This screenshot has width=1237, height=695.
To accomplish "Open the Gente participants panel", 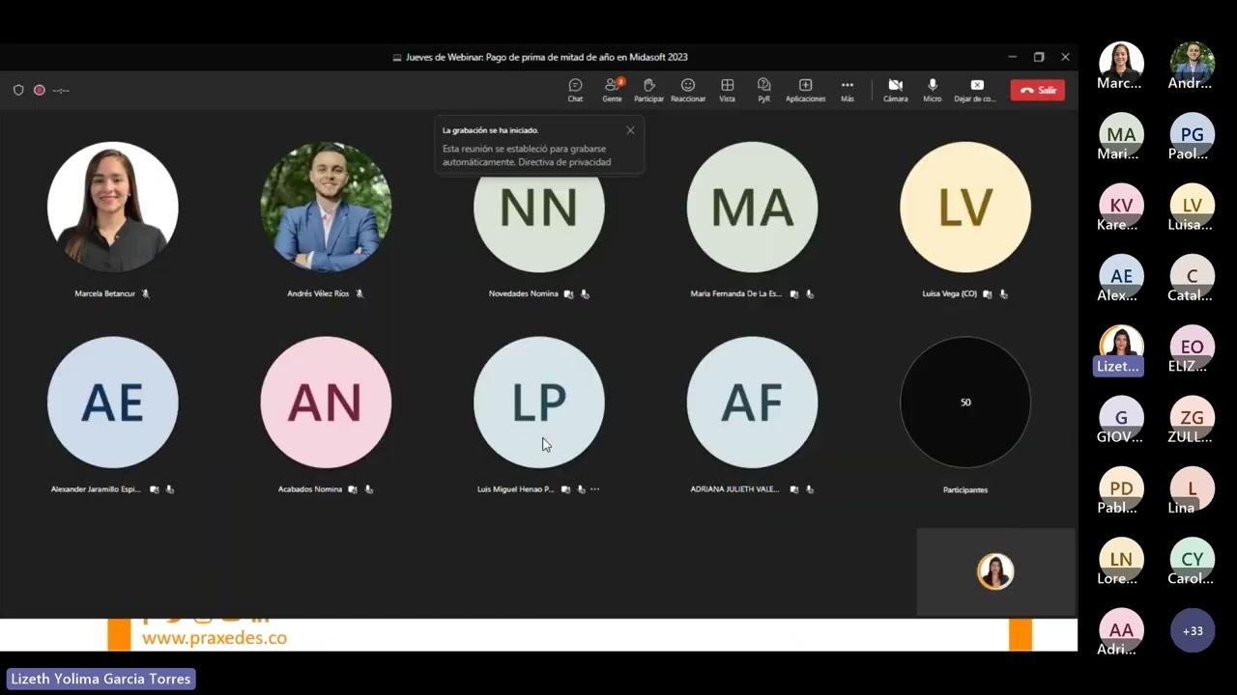I will coord(612,90).
